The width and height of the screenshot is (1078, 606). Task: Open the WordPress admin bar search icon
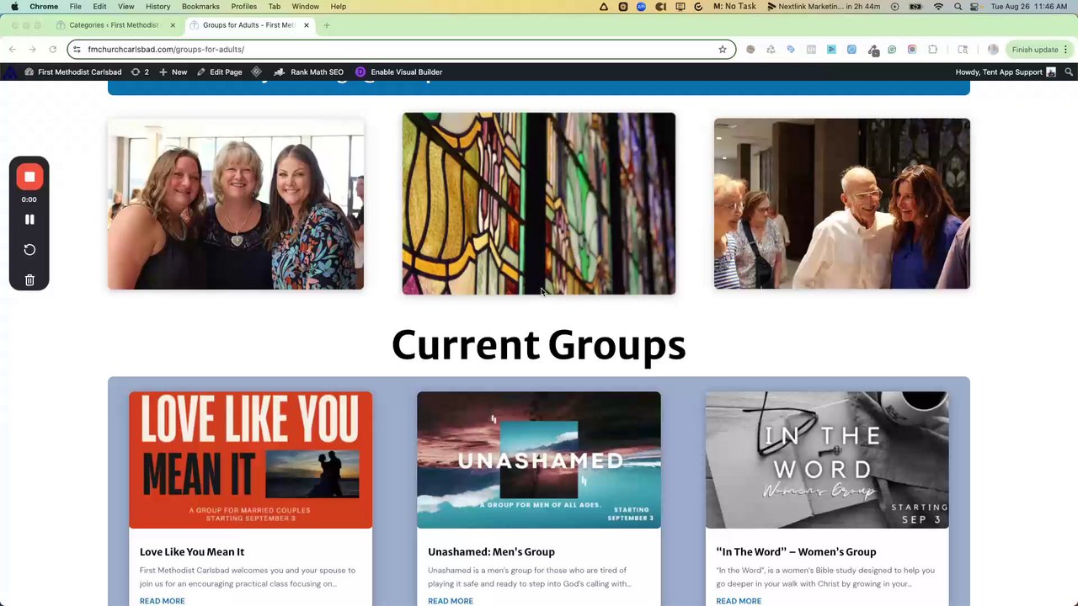point(1069,72)
